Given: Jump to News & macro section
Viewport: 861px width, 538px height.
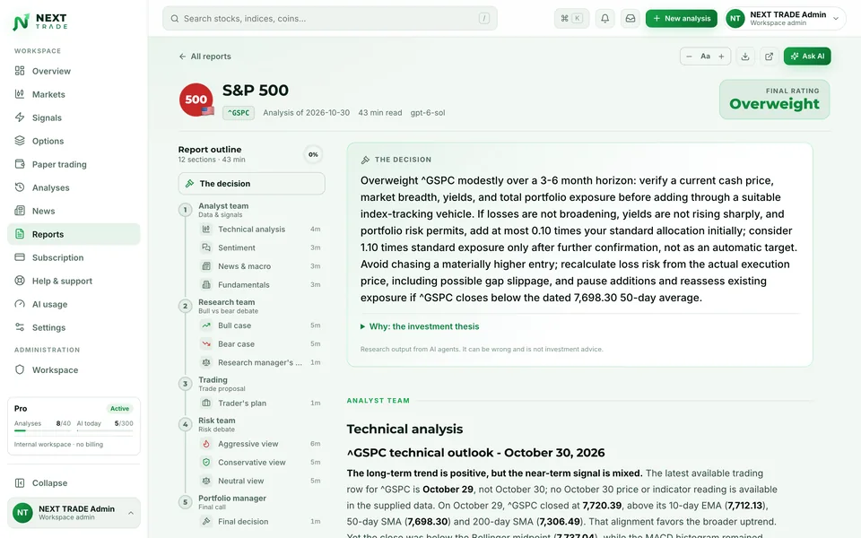Looking at the screenshot, I should 260,266.
